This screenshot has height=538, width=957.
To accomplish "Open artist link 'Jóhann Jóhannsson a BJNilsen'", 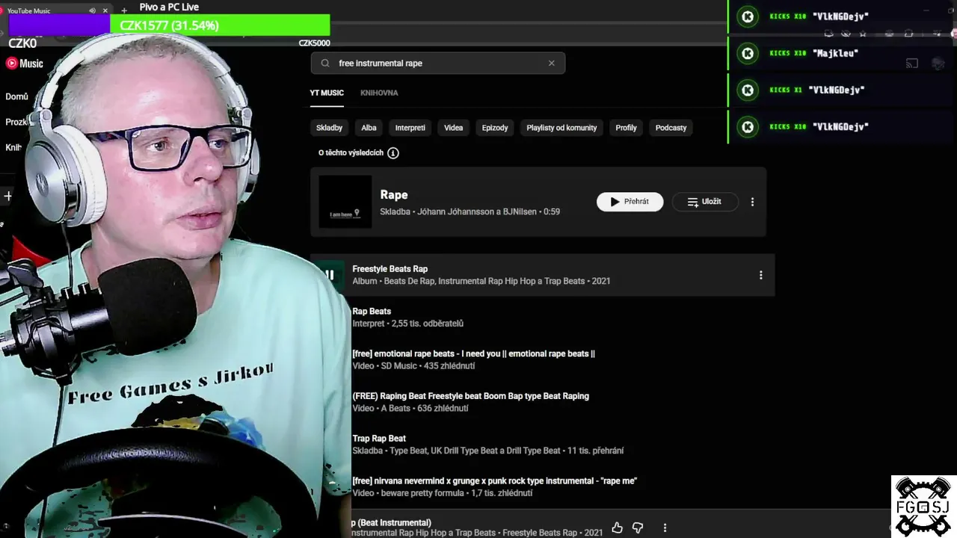I will point(477,211).
